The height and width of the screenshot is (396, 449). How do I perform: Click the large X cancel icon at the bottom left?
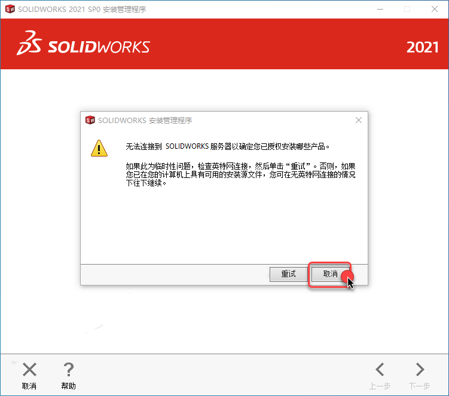[29, 369]
